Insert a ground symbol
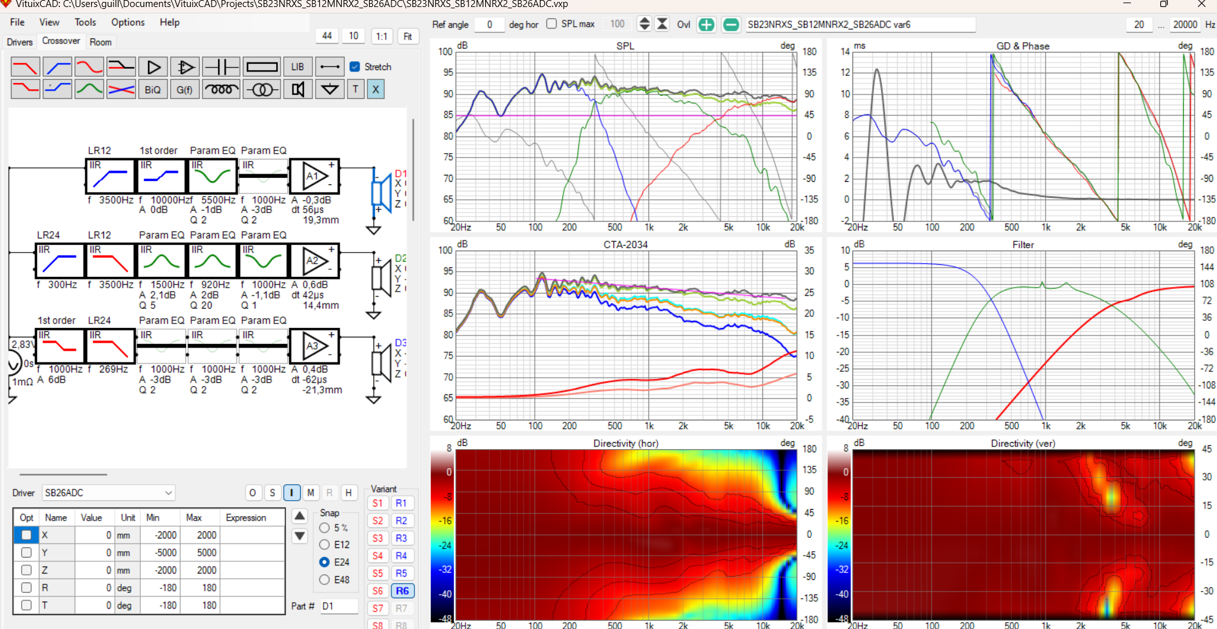The image size is (1217, 629). 330,89
